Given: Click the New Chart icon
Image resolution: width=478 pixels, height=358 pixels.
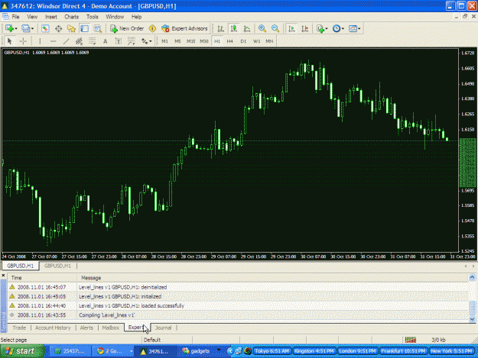Looking at the screenshot, I should click(x=9, y=28).
